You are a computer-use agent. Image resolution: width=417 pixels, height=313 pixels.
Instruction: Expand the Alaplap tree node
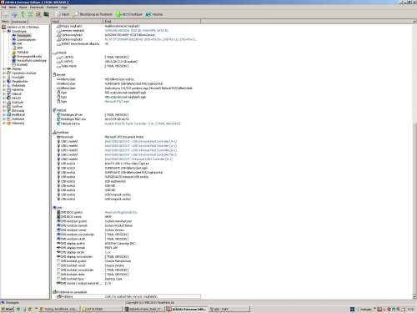4,68
